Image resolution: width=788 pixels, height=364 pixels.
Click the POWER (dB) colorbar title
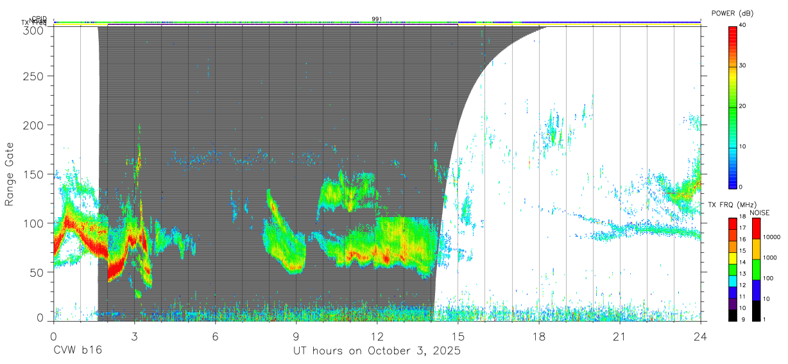pos(733,13)
